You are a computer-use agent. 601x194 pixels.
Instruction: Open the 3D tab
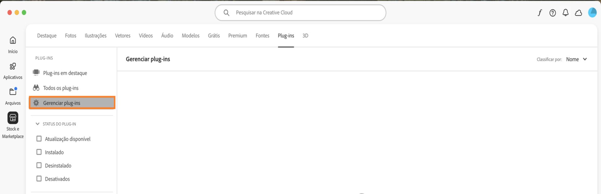[305, 35]
